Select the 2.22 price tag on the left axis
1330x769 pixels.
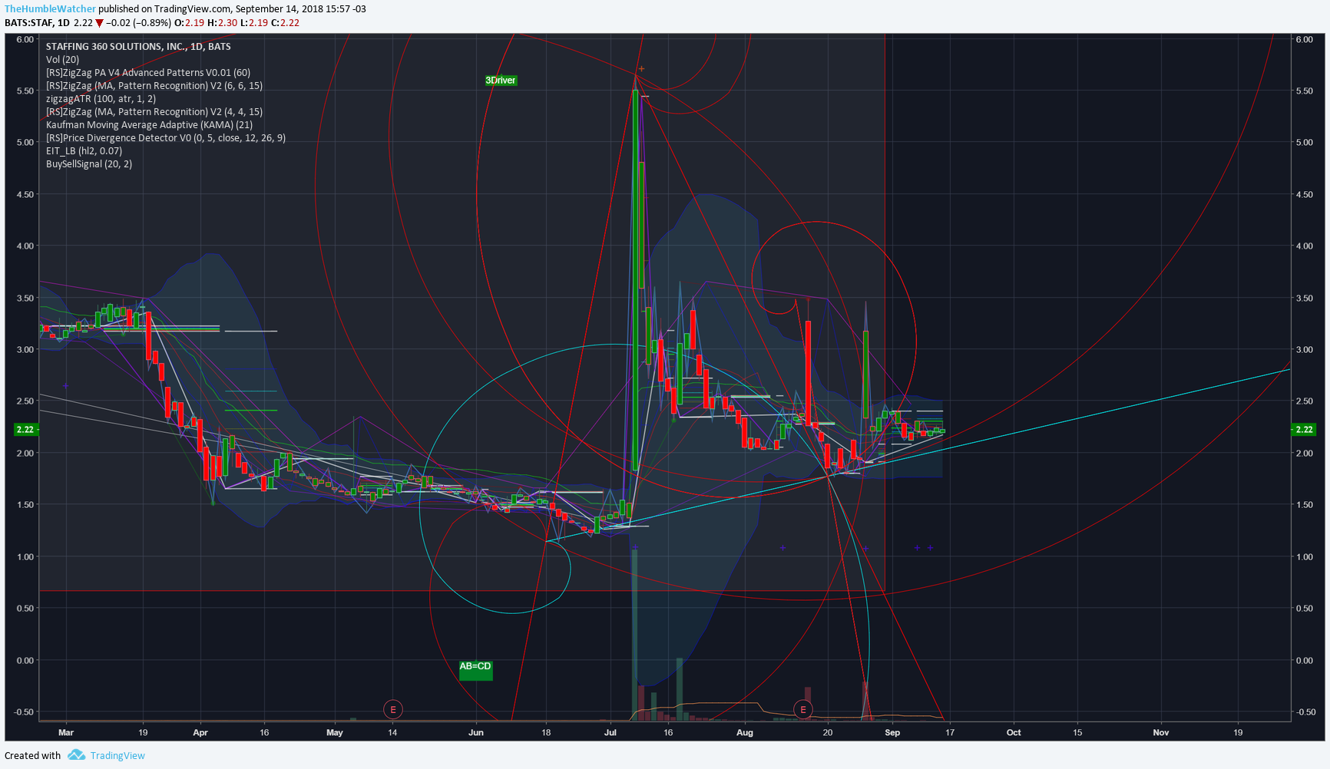point(26,430)
